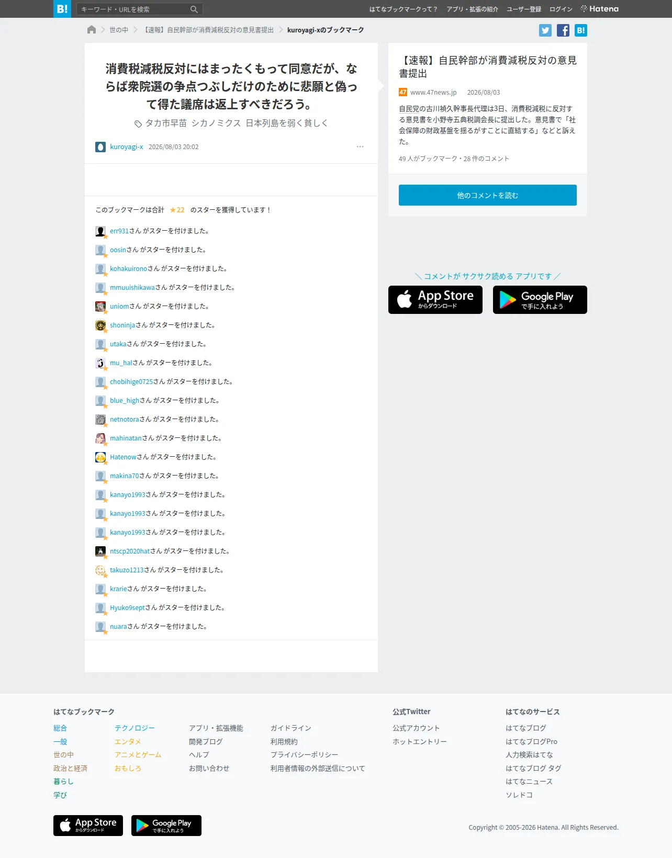Click the blue B! bookmark share icon
This screenshot has width=672, height=858.
(581, 30)
